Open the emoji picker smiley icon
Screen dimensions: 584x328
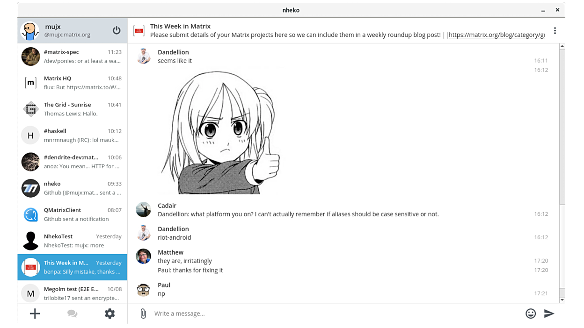pos(530,314)
